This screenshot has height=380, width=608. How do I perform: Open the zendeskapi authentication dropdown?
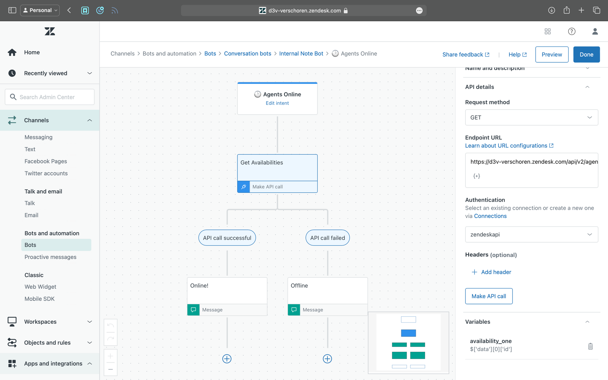click(x=531, y=234)
